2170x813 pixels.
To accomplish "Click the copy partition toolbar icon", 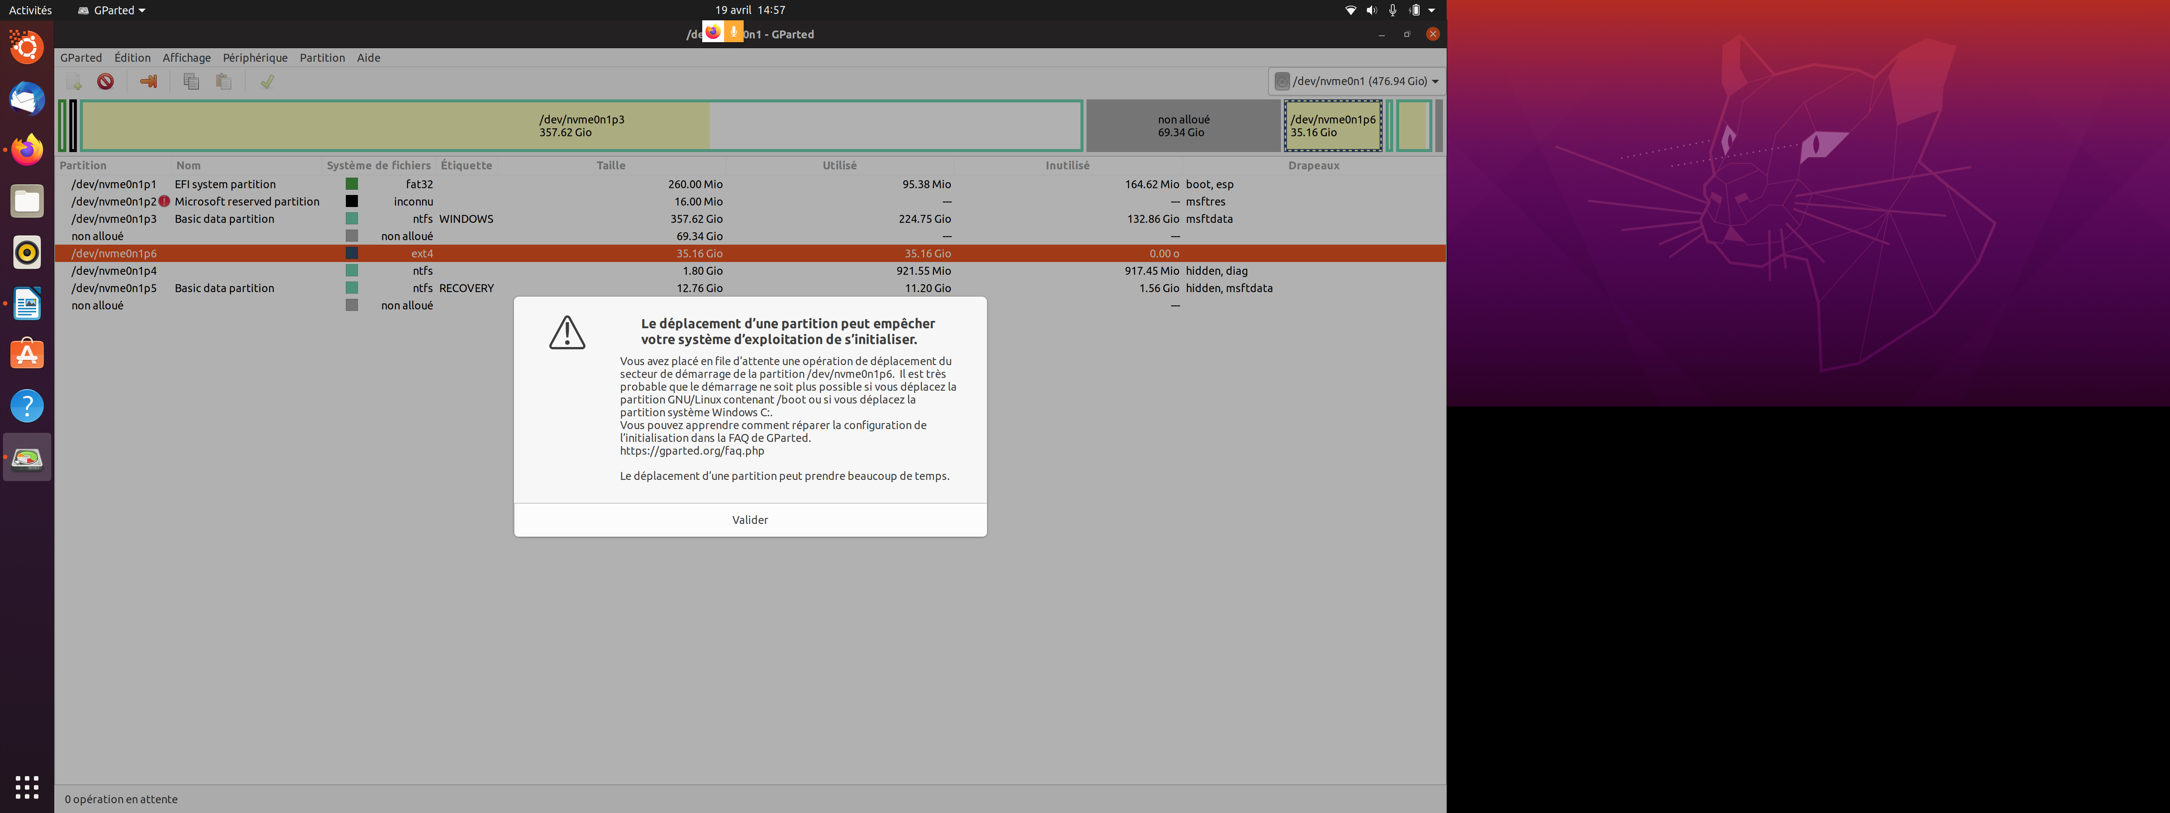I will coord(191,82).
